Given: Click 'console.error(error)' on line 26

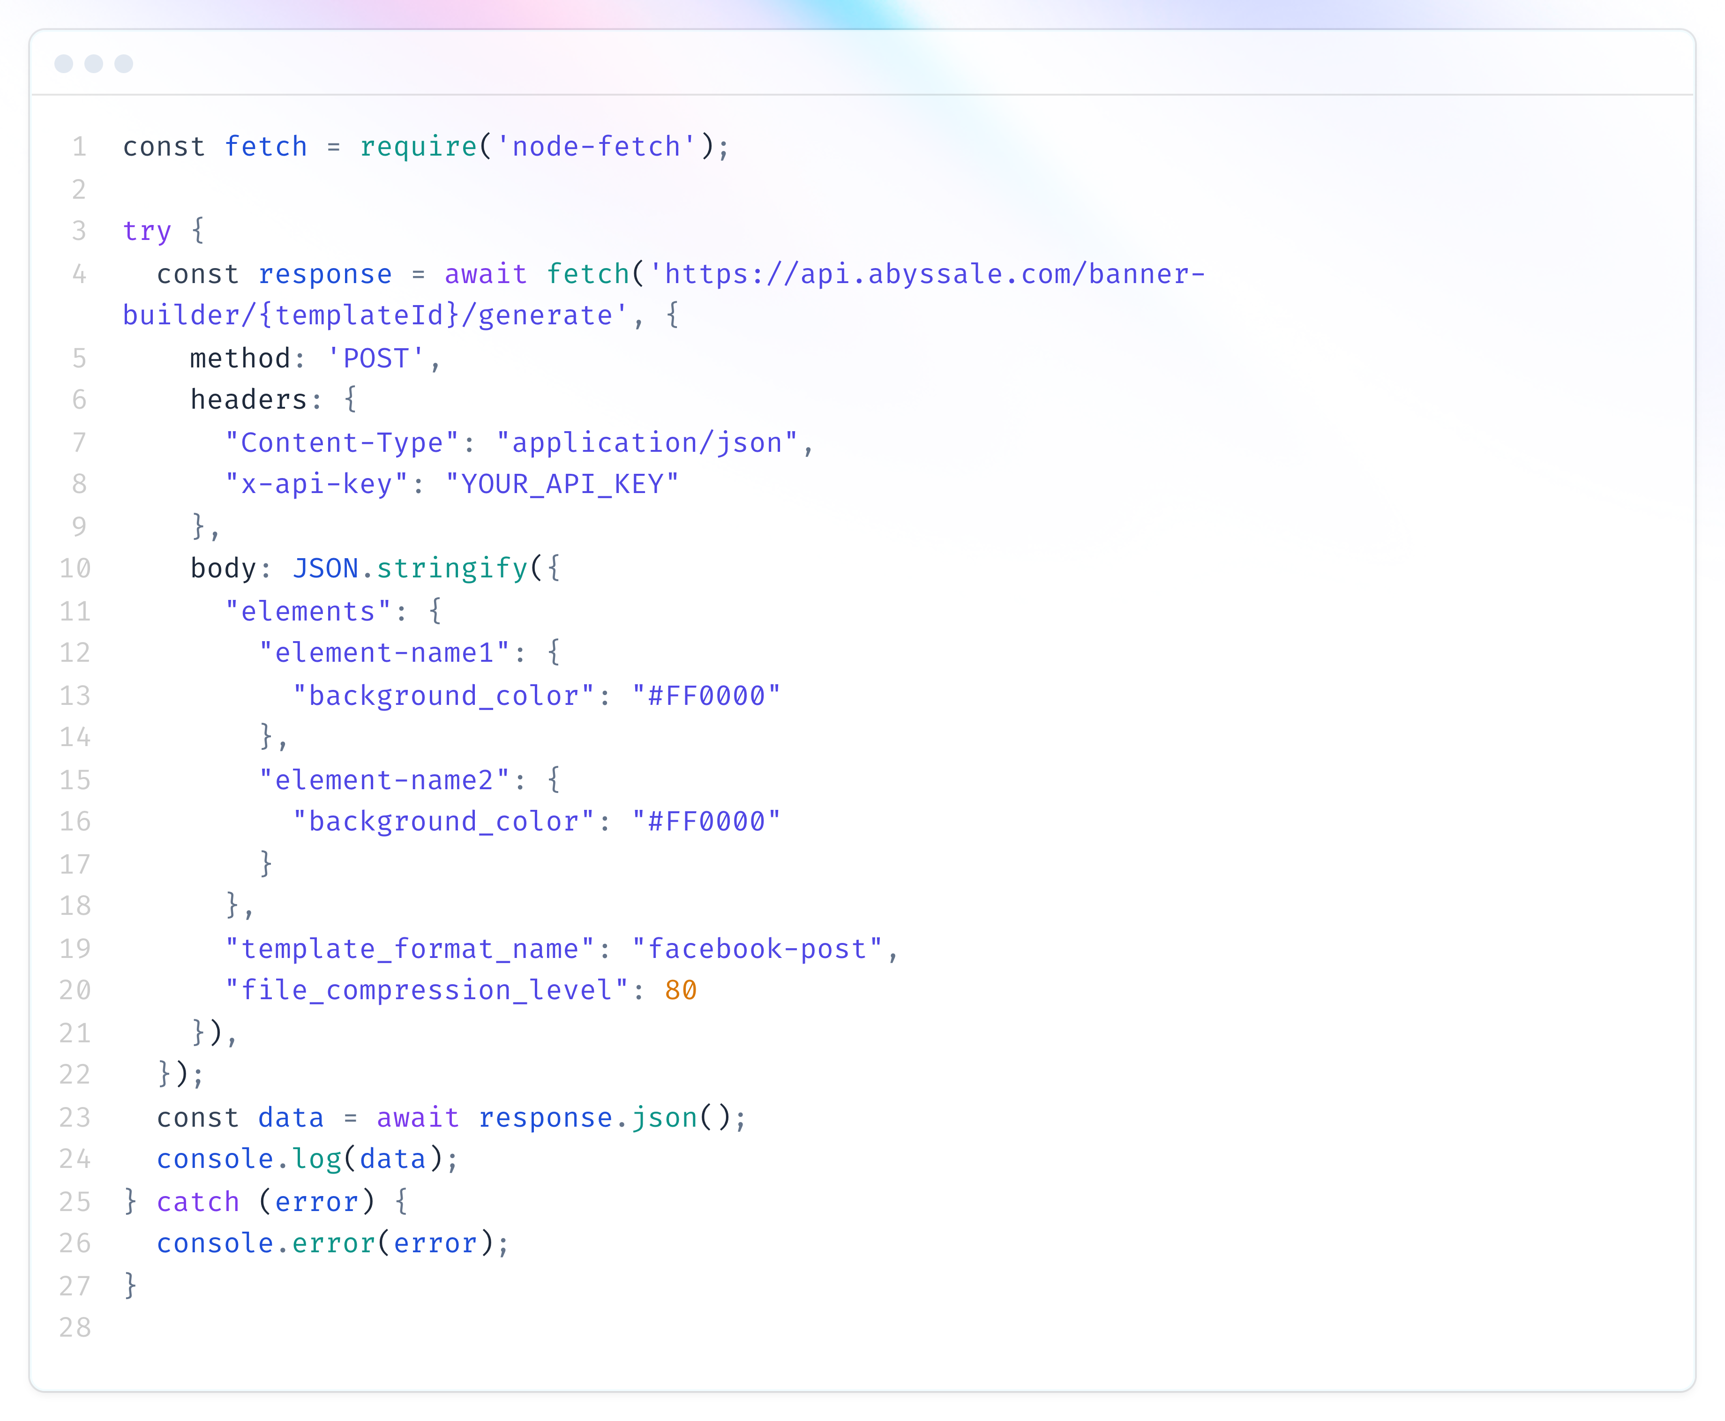Looking at the screenshot, I should [325, 1244].
